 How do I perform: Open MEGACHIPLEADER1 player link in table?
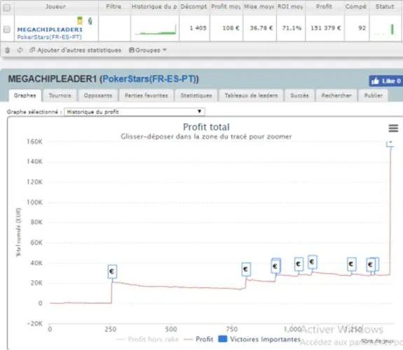(x=50, y=29)
